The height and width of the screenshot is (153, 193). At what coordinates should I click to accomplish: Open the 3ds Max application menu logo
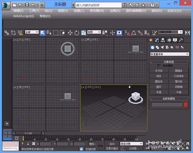tap(6, 5)
